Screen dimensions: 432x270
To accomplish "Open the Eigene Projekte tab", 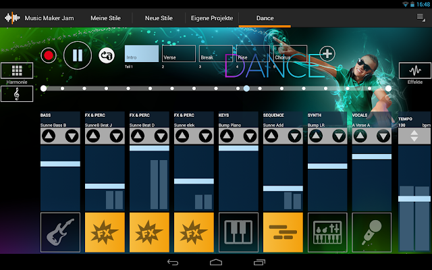I will pos(212,18).
